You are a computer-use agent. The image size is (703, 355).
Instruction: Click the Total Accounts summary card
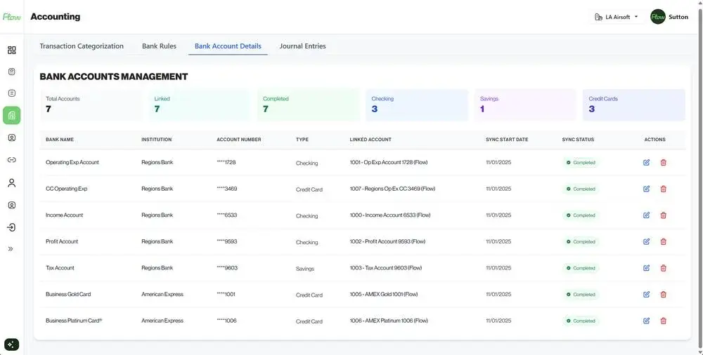tap(91, 105)
